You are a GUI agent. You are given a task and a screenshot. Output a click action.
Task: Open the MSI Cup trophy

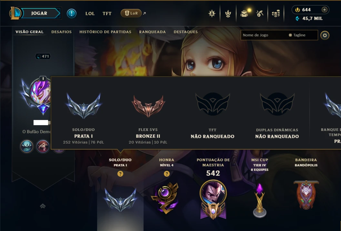coord(259,200)
